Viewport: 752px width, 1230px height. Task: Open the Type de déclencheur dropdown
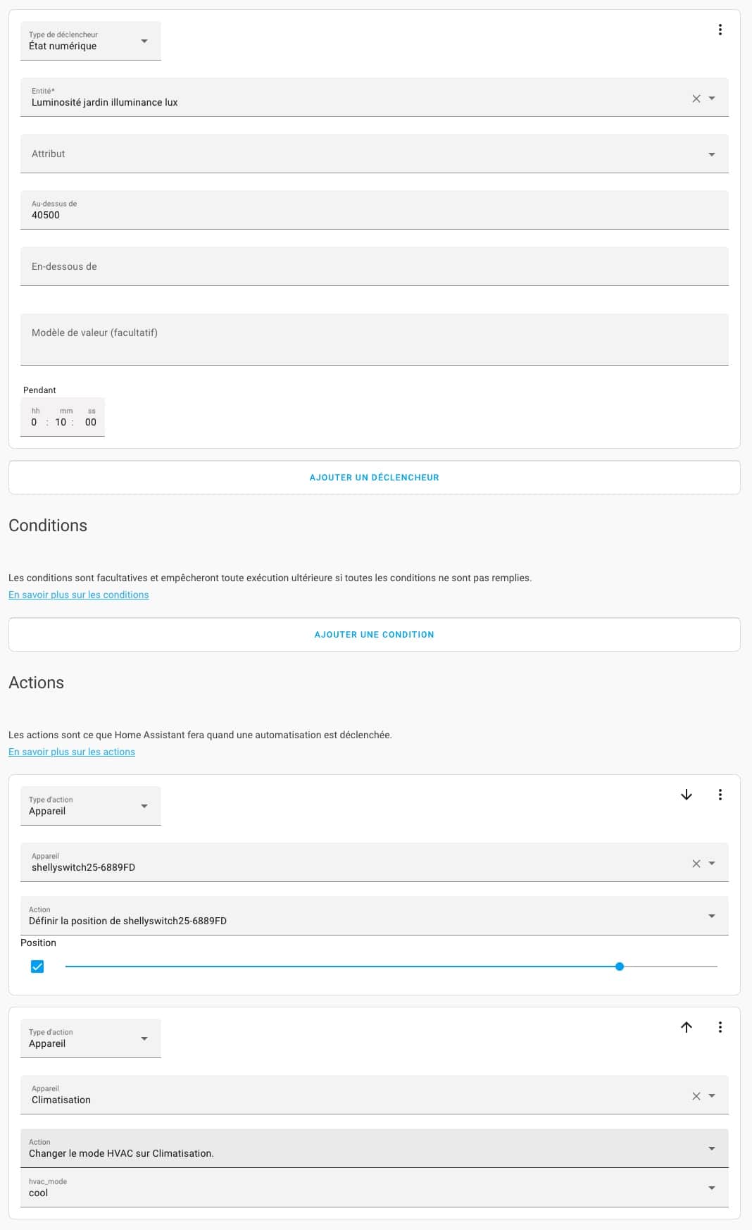(91, 41)
